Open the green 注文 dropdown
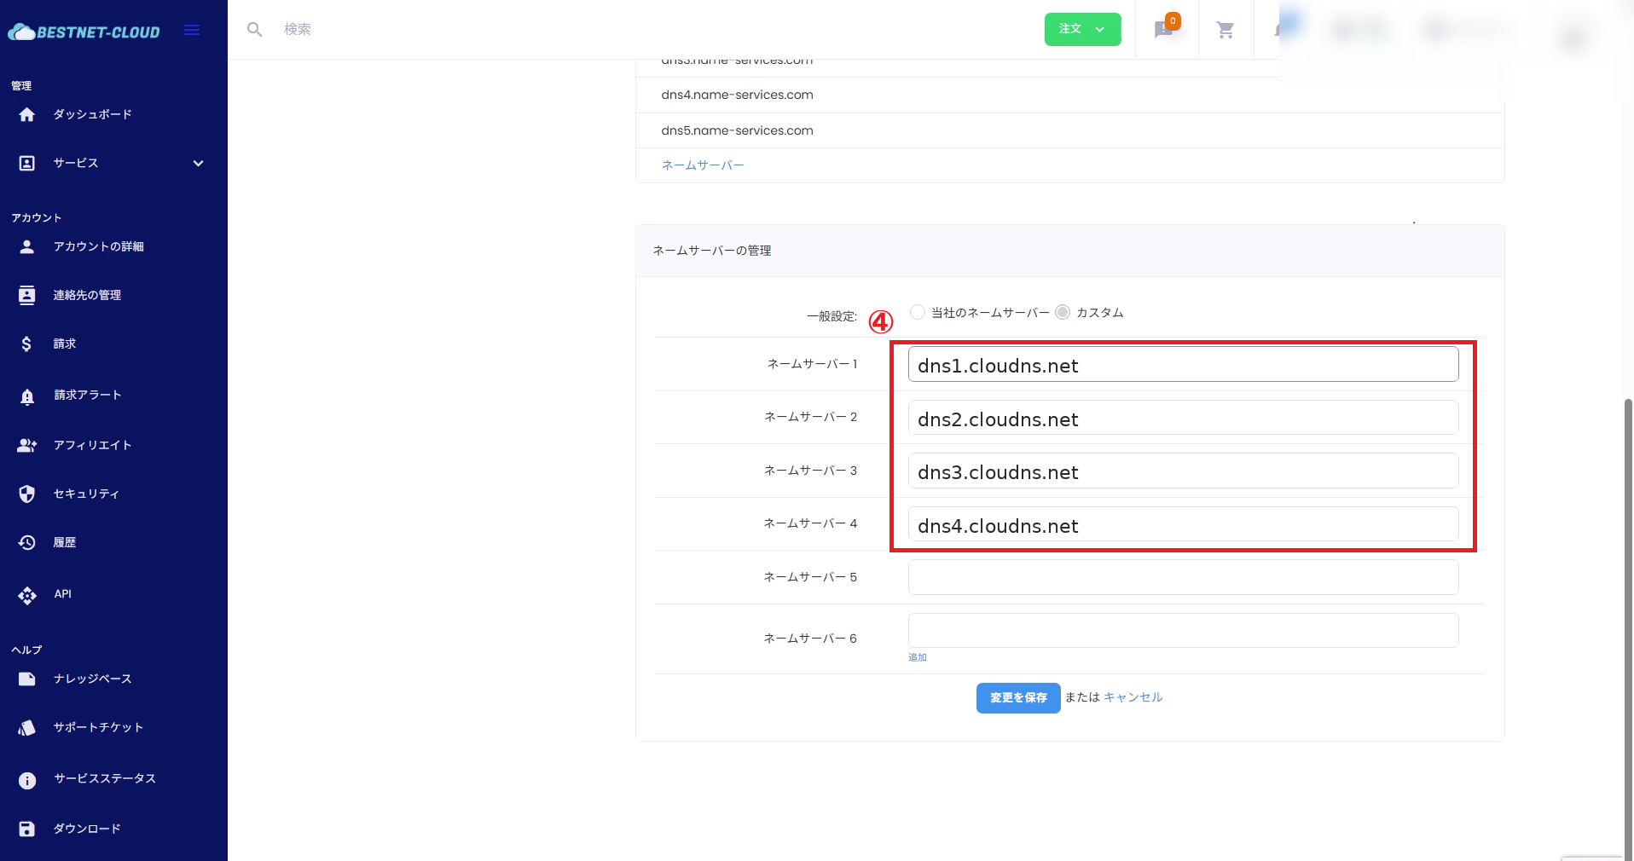1634x861 pixels. click(1082, 30)
